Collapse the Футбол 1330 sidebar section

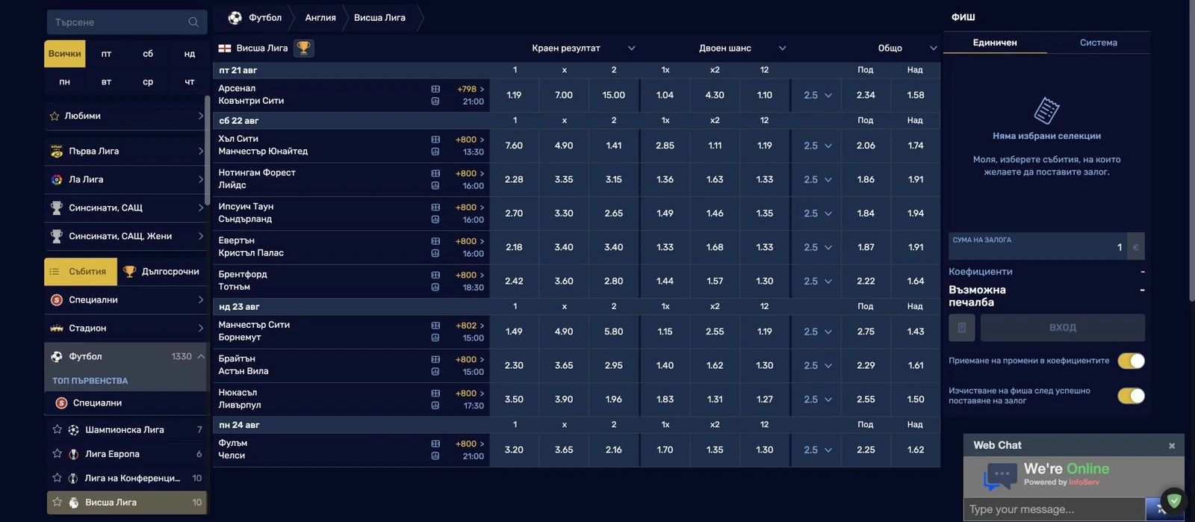pyautogui.click(x=125, y=356)
